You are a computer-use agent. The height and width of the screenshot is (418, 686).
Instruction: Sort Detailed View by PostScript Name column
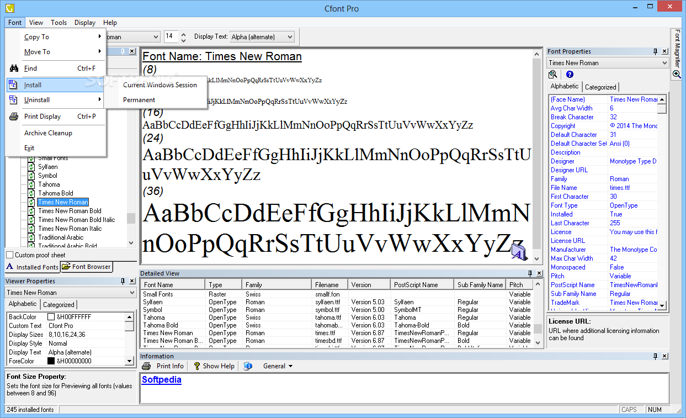[423, 285]
